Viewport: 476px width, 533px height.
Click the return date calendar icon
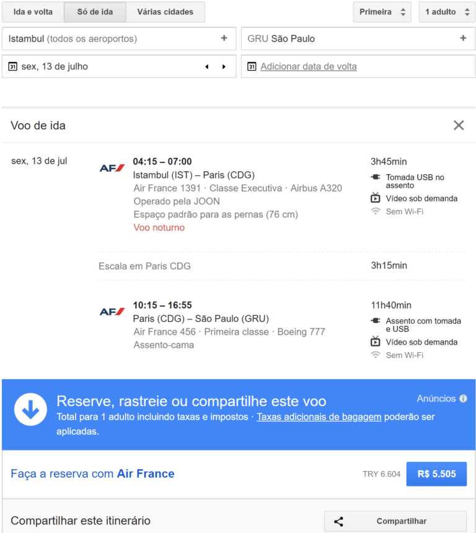252,67
